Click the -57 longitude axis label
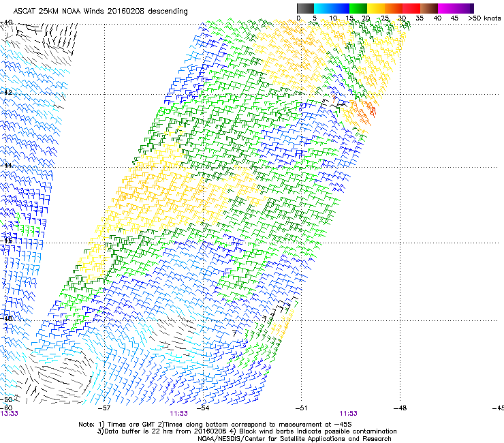The width and height of the screenshot is (504, 443). [x=104, y=408]
